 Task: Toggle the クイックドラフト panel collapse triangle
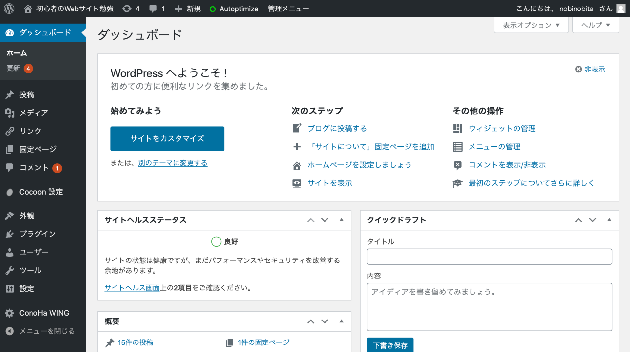pyautogui.click(x=609, y=220)
